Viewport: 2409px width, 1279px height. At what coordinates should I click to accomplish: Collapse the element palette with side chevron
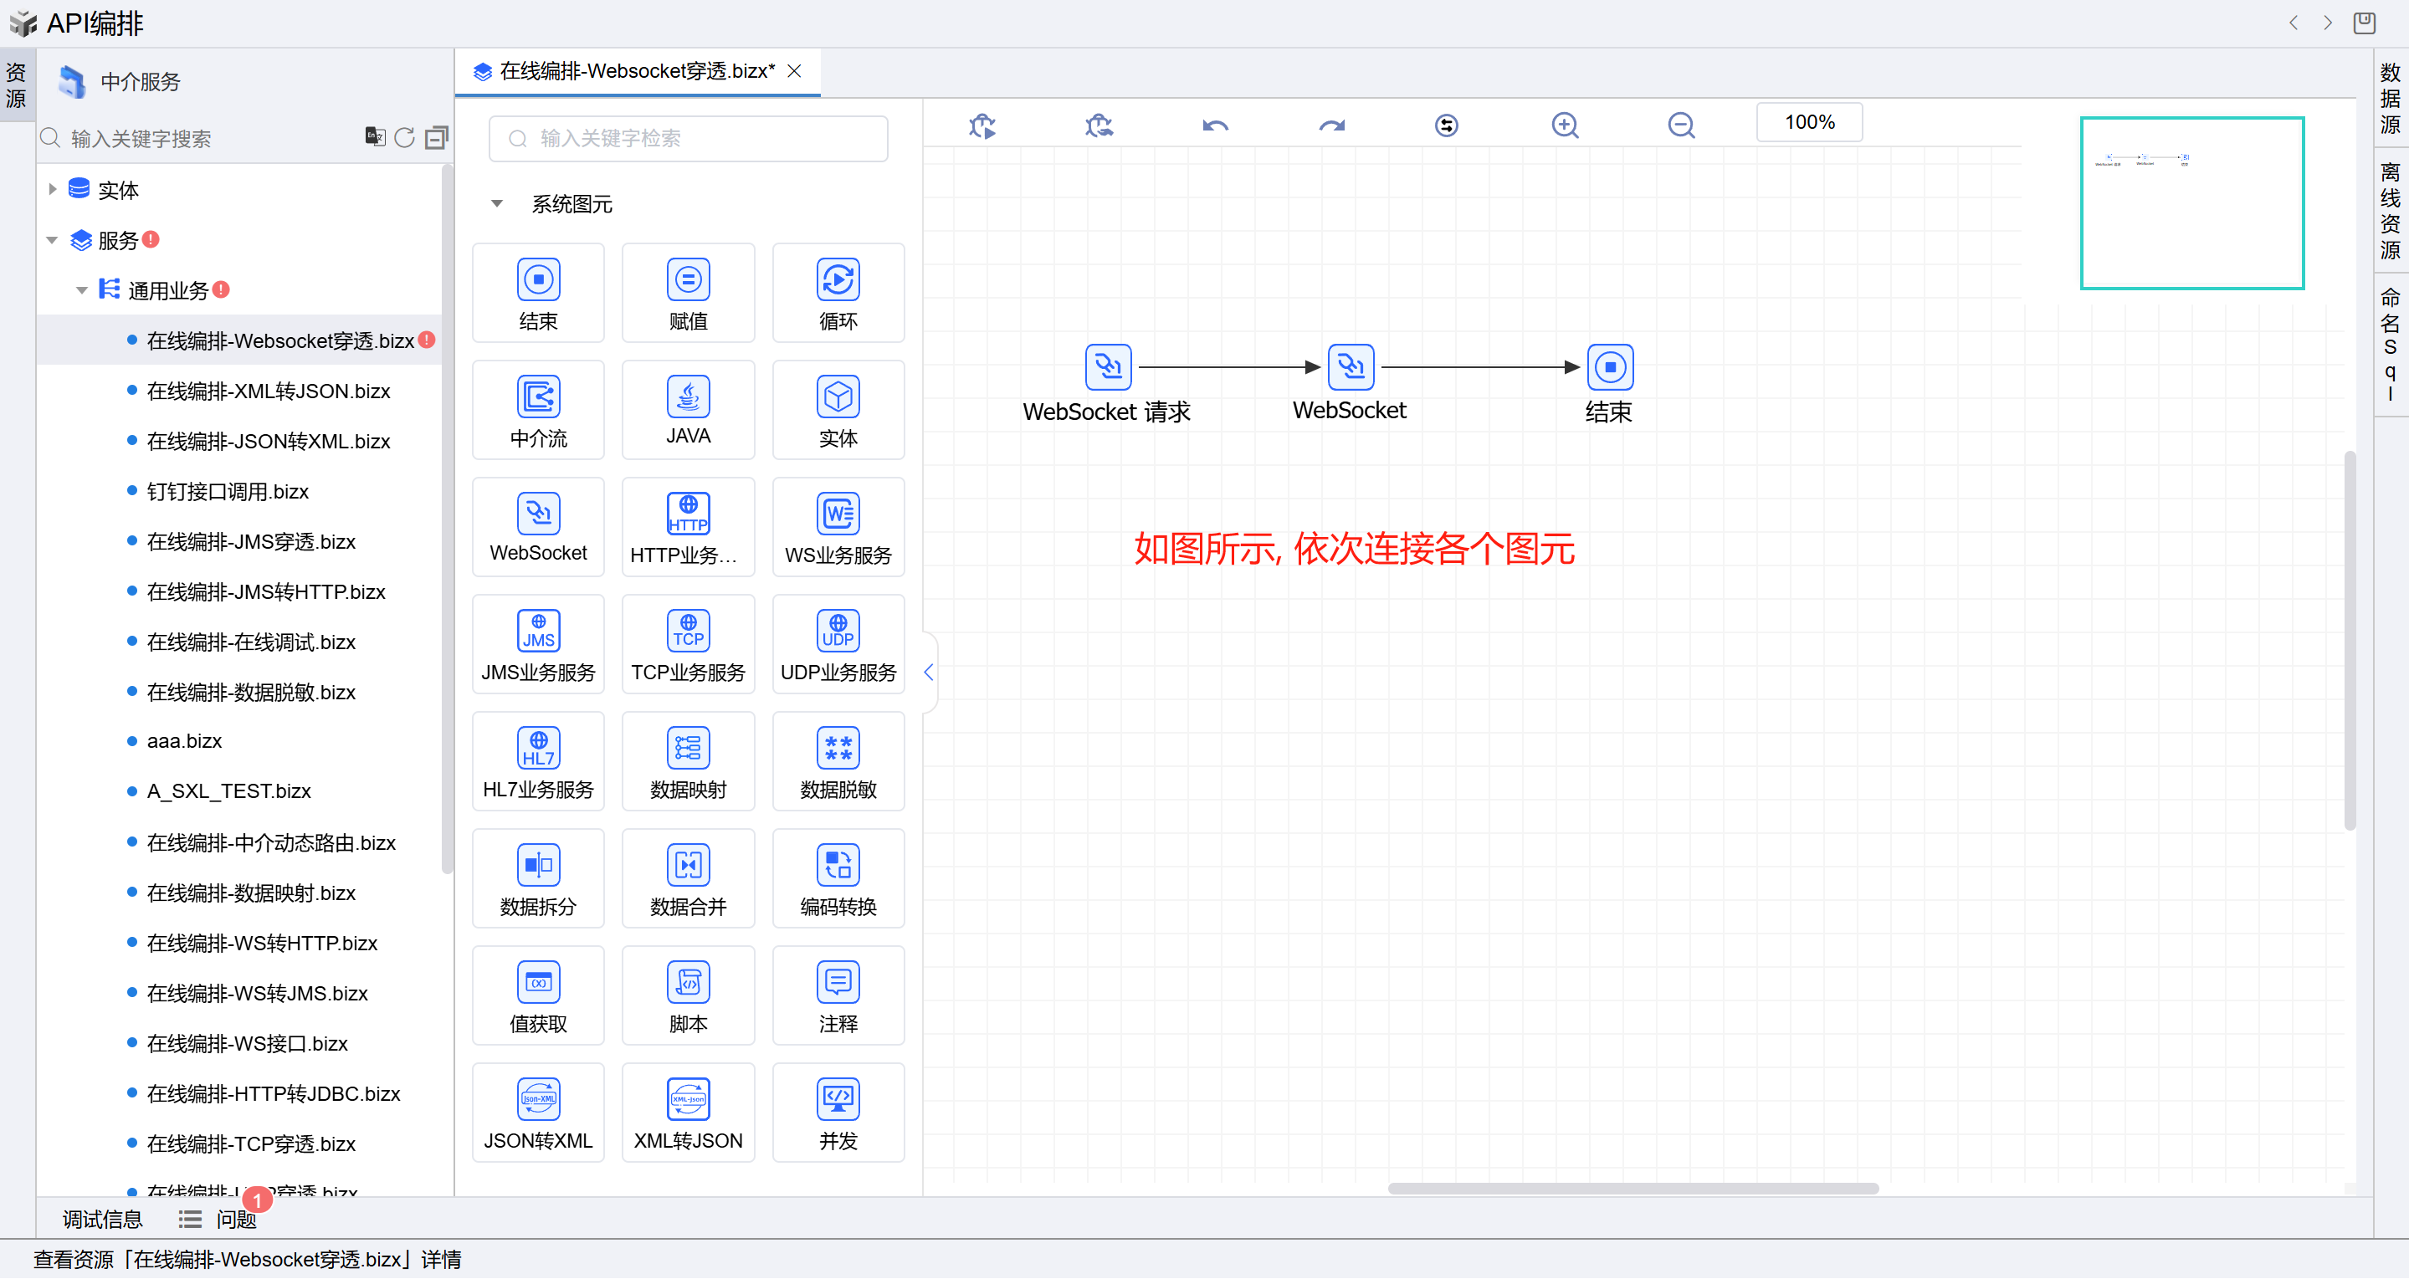(929, 673)
